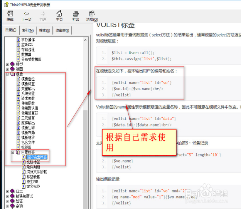The image size is (241, 209).
Task: Expand the 验证 tree node
Action: click(7, 201)
